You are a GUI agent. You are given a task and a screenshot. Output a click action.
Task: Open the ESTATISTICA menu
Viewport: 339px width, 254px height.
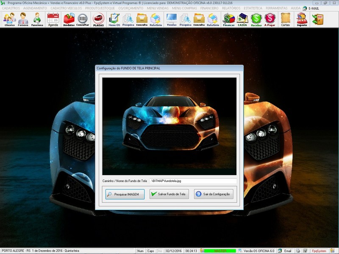pyautogui.click(x=253, y=8)
